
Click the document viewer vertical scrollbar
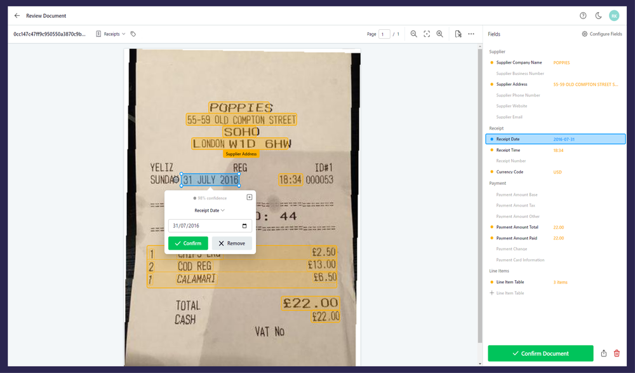click(x=480, y=194)
